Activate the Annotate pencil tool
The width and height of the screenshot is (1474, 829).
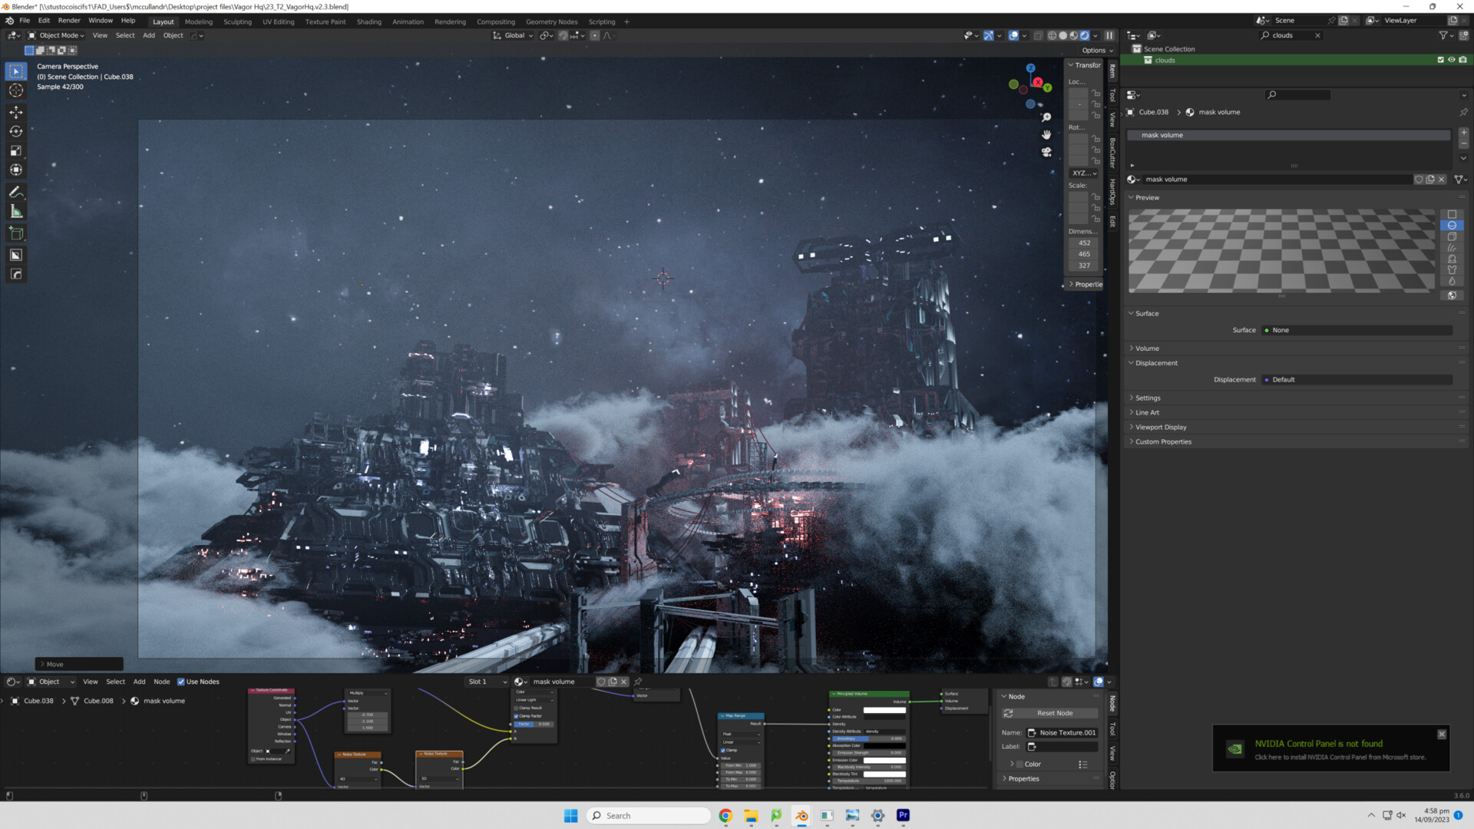click(15, 192)
